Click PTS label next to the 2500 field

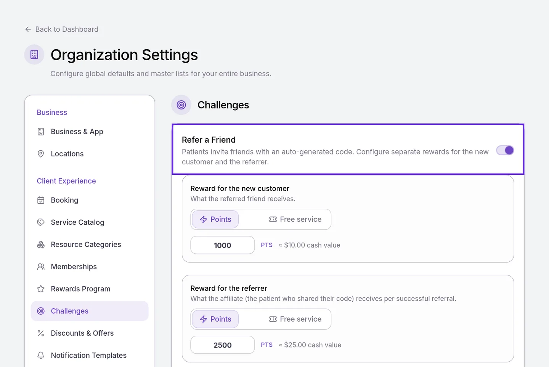(x=267, y=345)
